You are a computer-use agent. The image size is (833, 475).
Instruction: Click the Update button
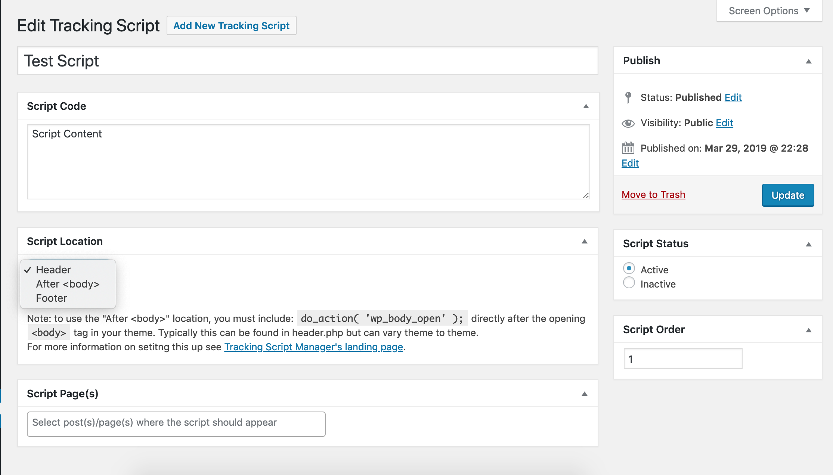[788, 195]
